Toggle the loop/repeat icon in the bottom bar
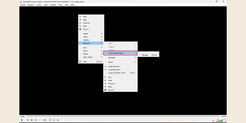This screenshot has width=246, height=123. click(54, 120)
